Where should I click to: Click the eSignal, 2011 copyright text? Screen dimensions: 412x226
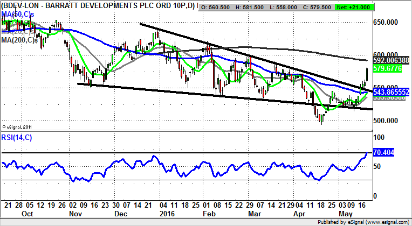(19, 127)
